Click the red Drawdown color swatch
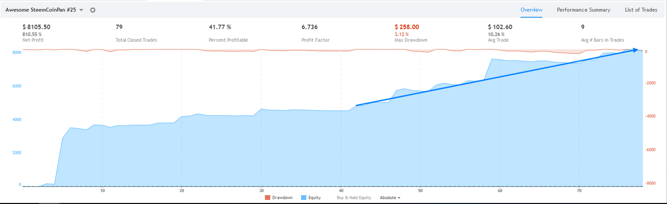The height and width of the screenshot is (204, 667). click(268, 198)
